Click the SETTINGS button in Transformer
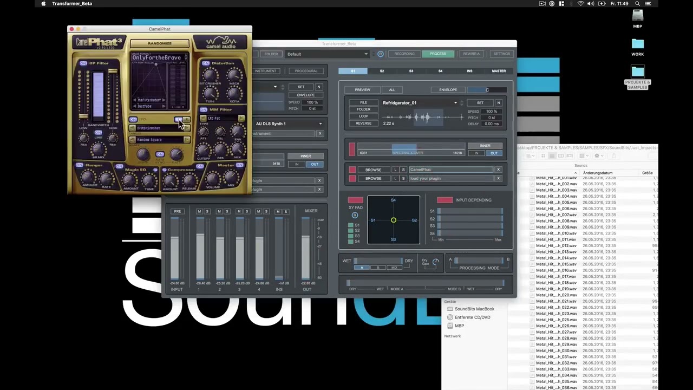Screen dimensions: 693x390 [501, 54]
